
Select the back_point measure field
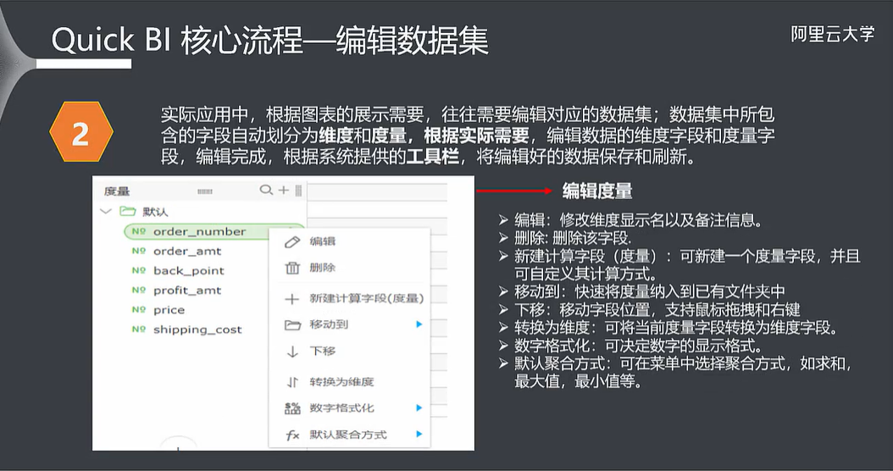[x=188, y=271]
